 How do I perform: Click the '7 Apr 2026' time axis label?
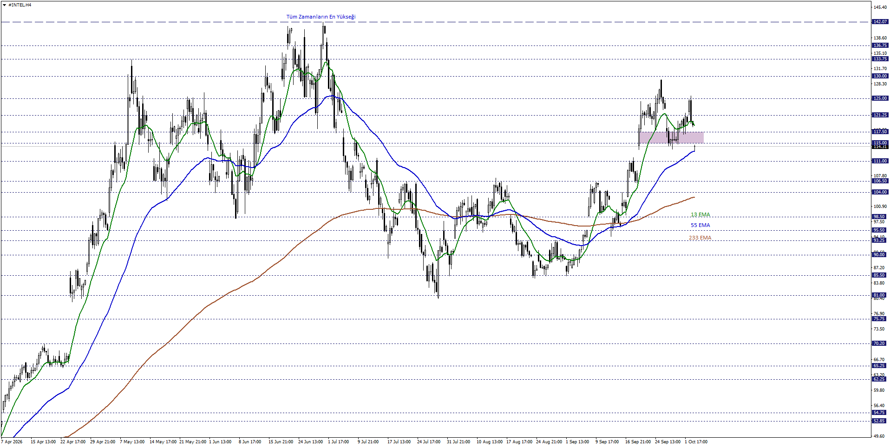pos(12,442)
